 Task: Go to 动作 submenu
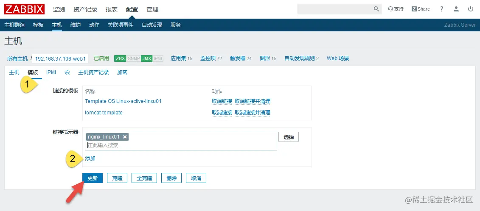pos(94,25)
